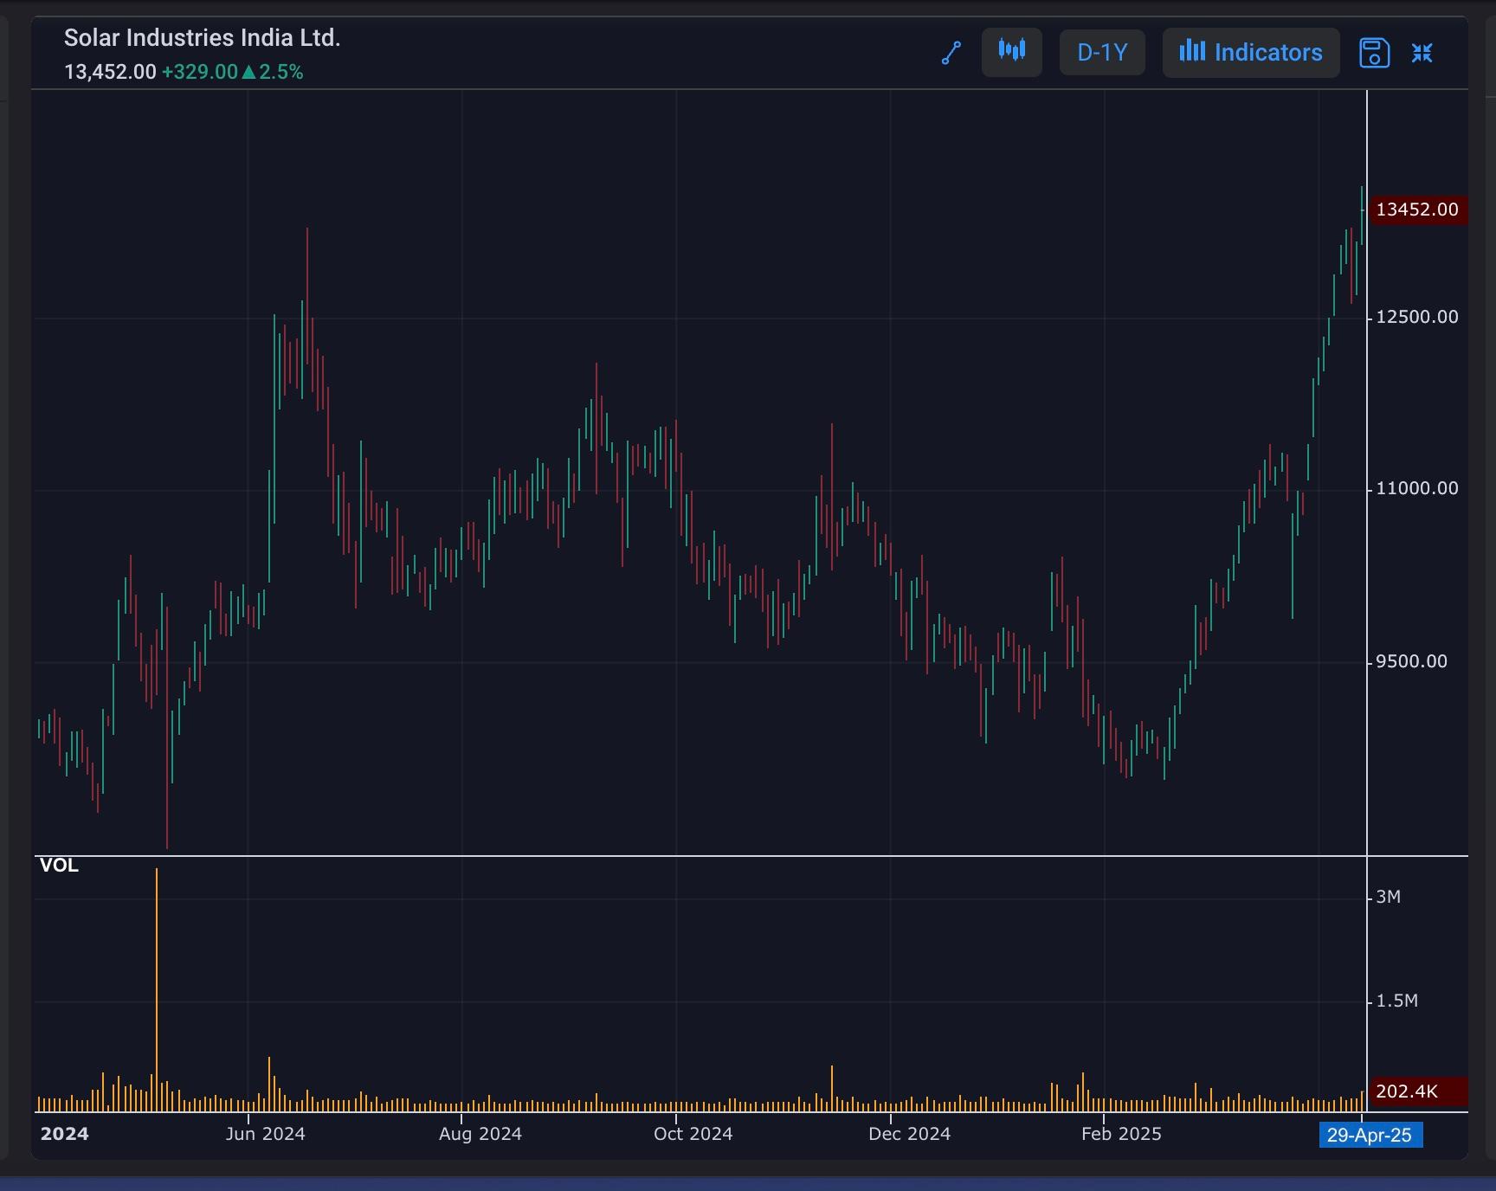Open the candlestick chart type selector
Viewport: 1496px width, 1191px height.
click(x=1011, y=52)
